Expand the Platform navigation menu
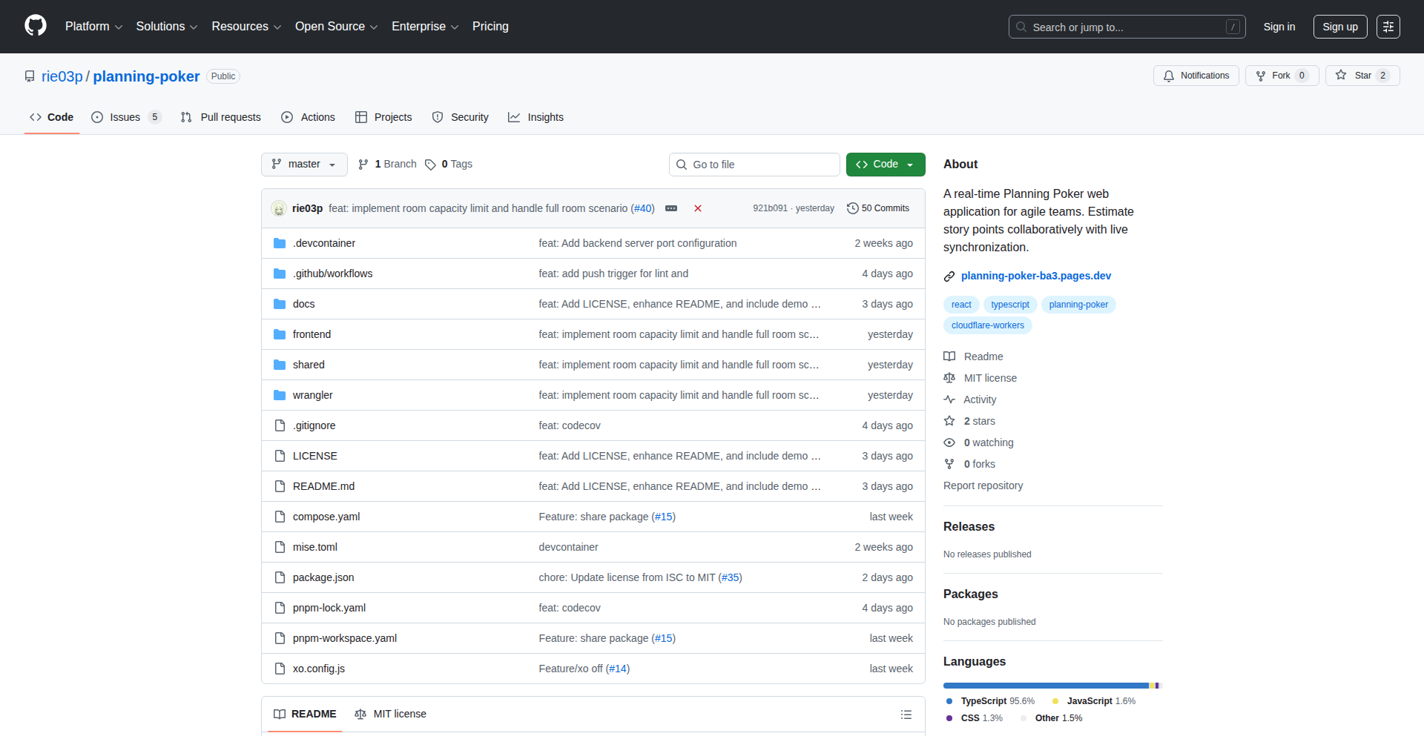1424x736 pixels. click(93, 27)
